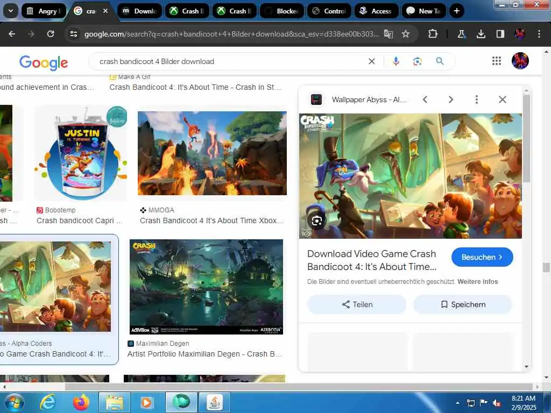Open Download Video Game Crash title
This screenshot has height=413, width=551.
coord(372,260)
